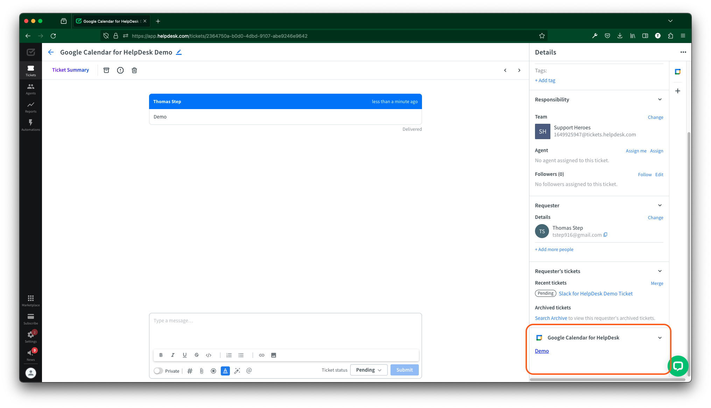Click the Slack for HelpDesk Demo Ticket link
This screenshot has height=408, width=711.
(x=595, y=293)
